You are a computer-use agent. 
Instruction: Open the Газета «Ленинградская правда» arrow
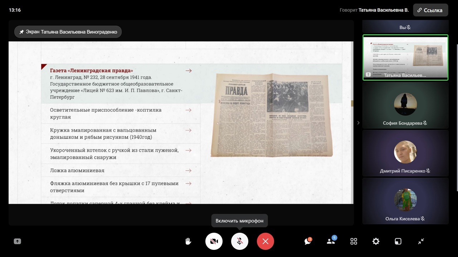click(189, 71)
